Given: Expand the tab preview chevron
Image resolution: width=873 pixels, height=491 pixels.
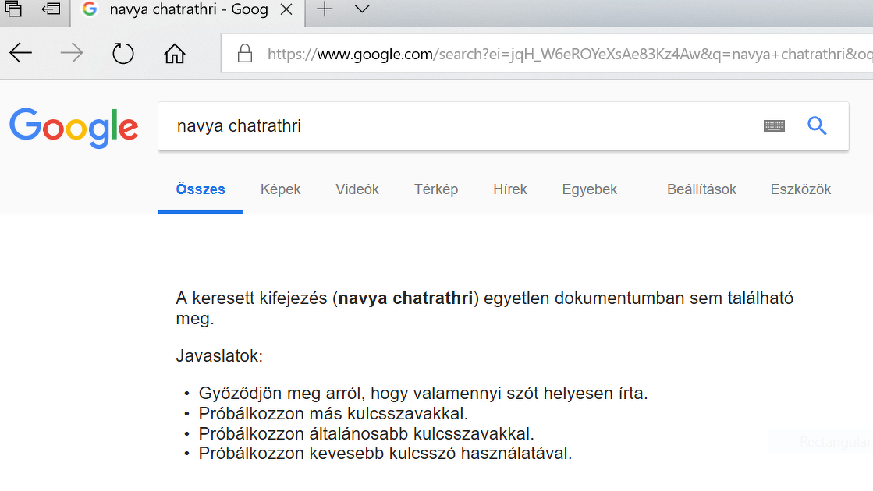Looking at the screenshot, I should pos(362,9).
